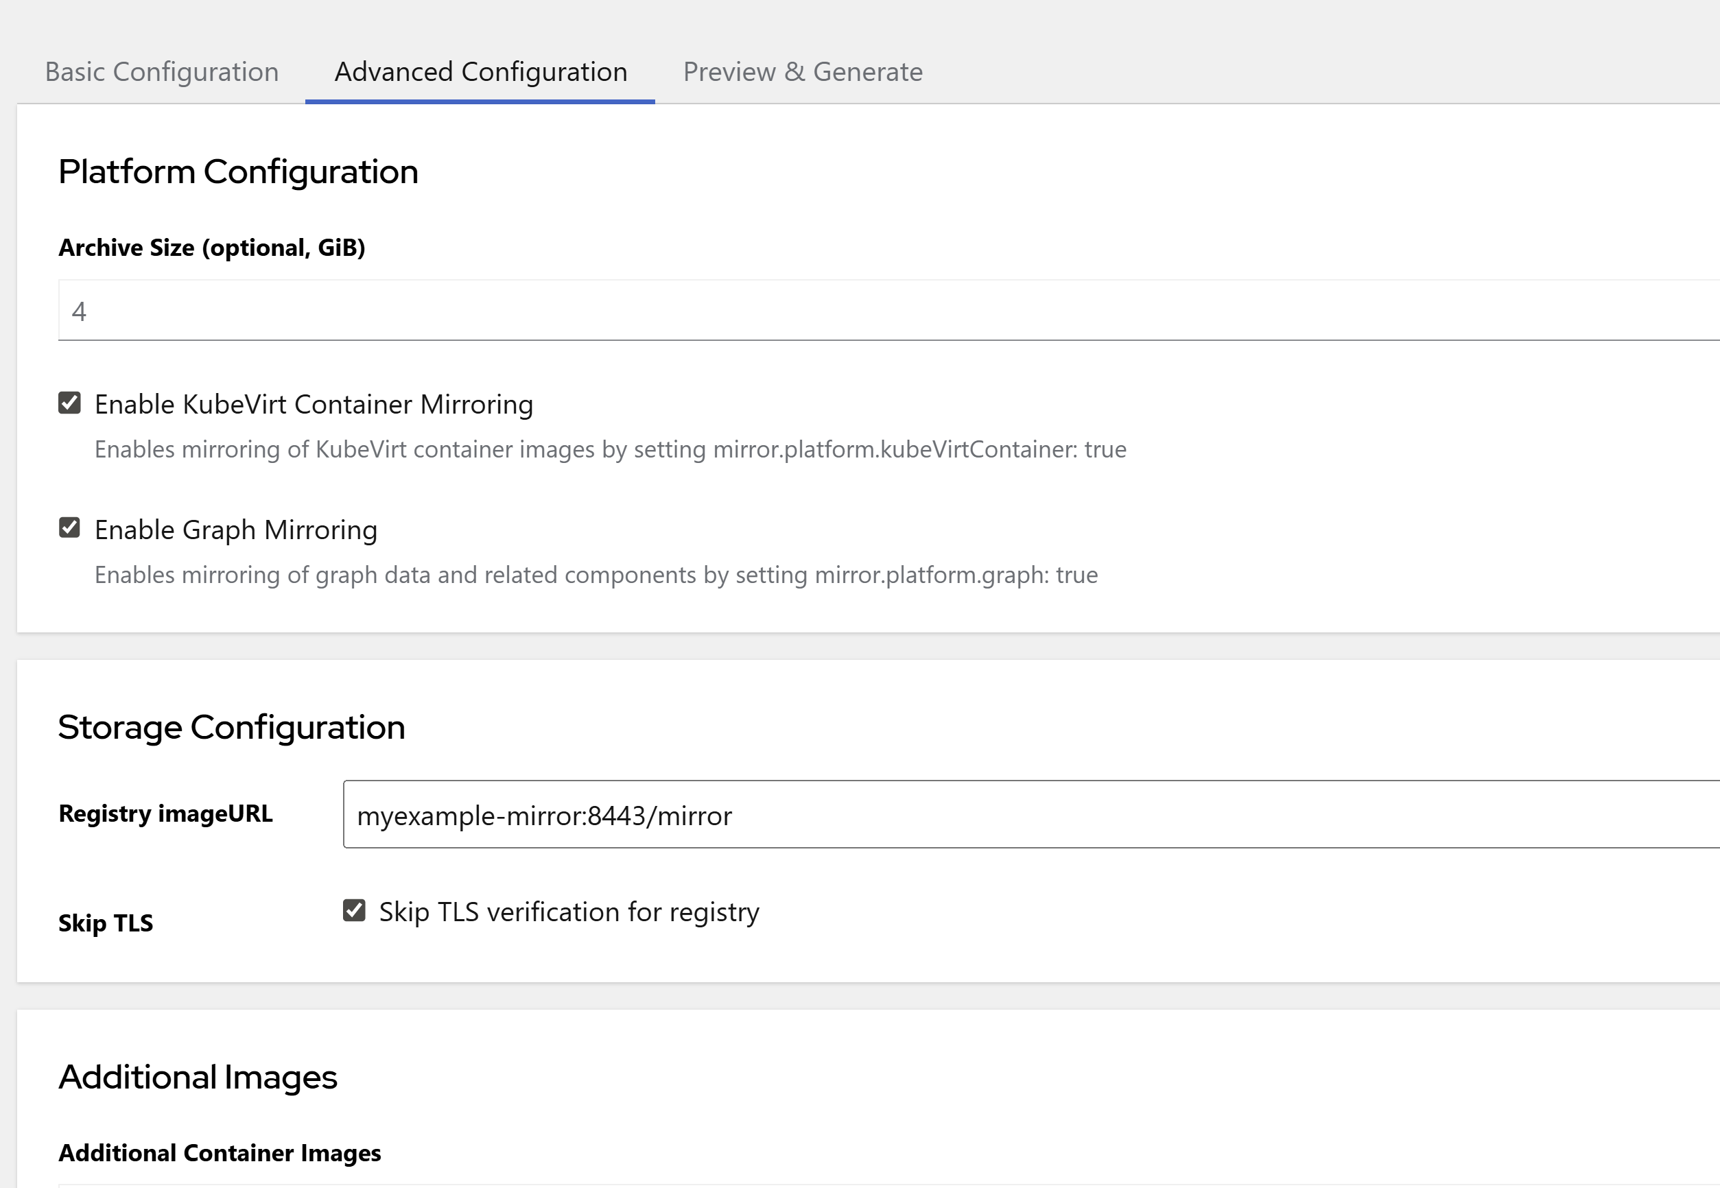The image size is (1720, 1188).
Task: Click the Archive Size (optional, GiB) label
Action: click(x=212, y=248)
